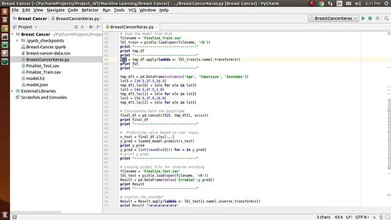Switch to BreastCancerKeras.py editor tab
Viewport: 391px width, 220px height.
coord(132,27)
